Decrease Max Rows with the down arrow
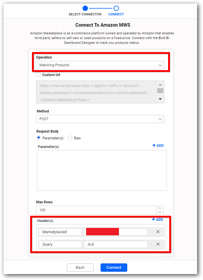This screenshot has height=280, width=203. click(160, 212)
